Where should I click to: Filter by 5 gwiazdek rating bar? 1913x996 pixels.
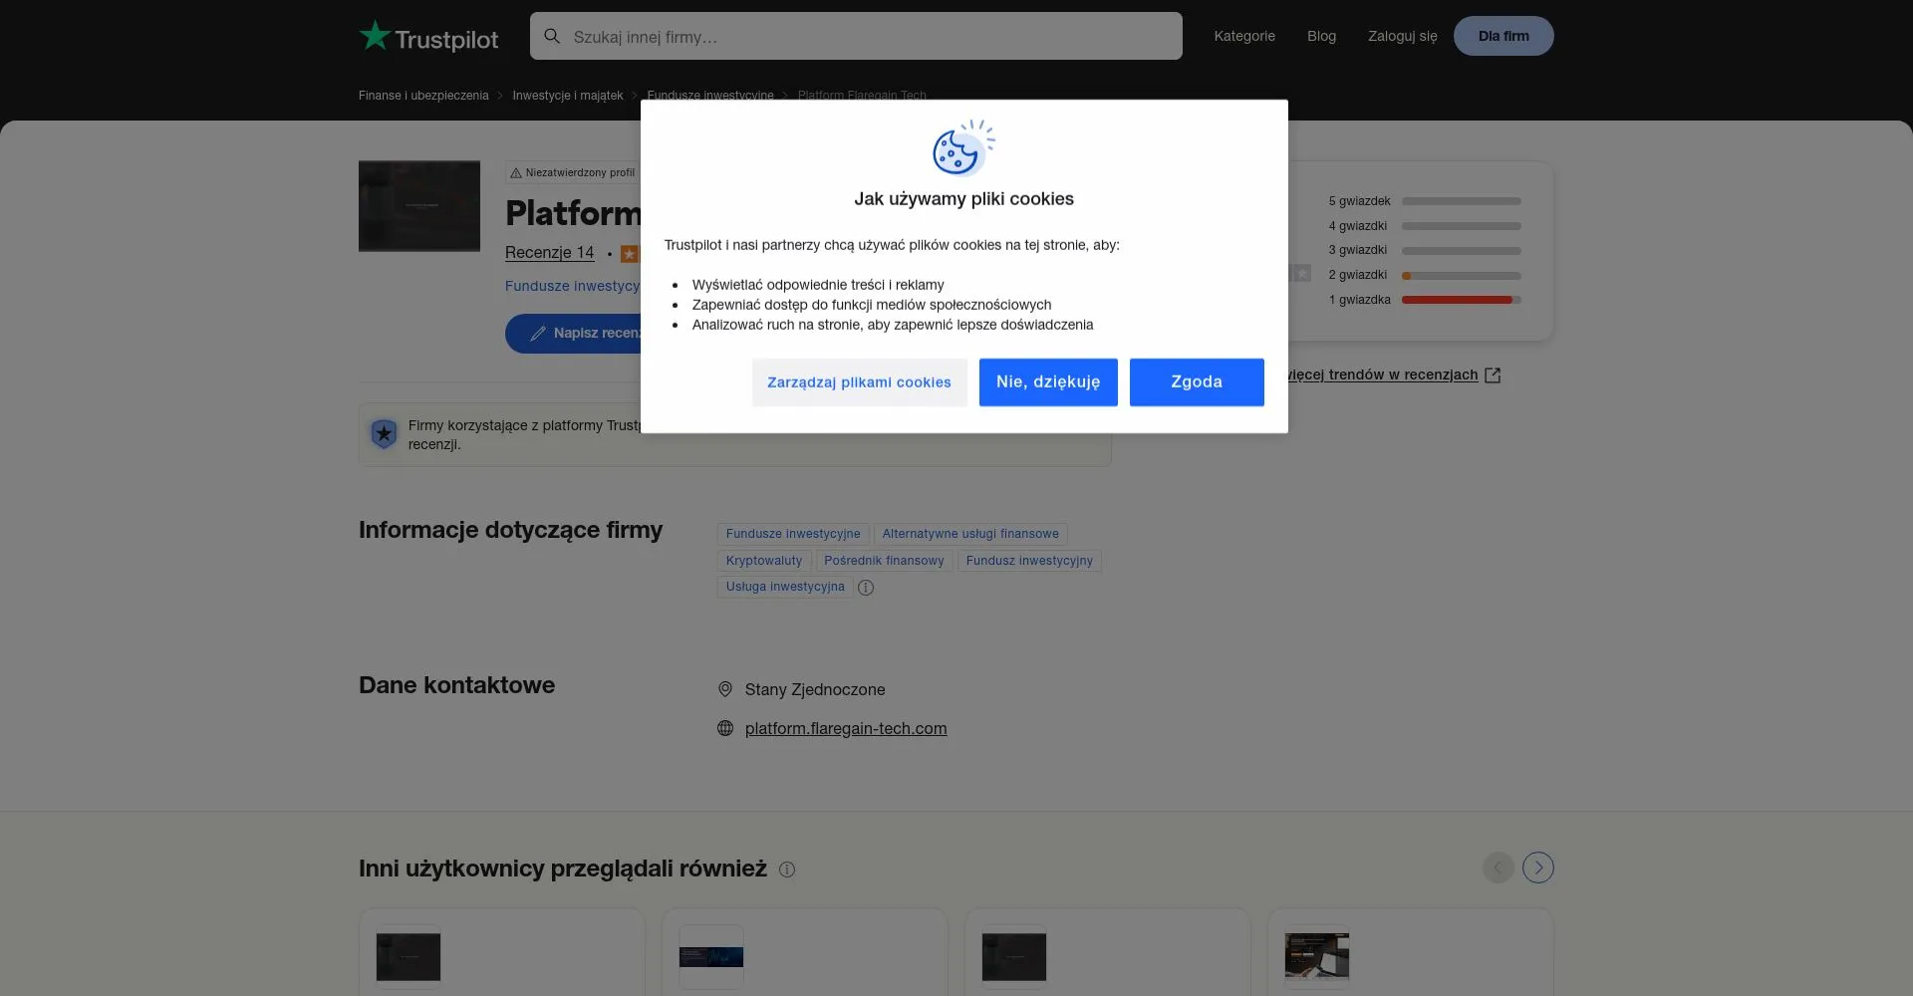point(1461,201)
